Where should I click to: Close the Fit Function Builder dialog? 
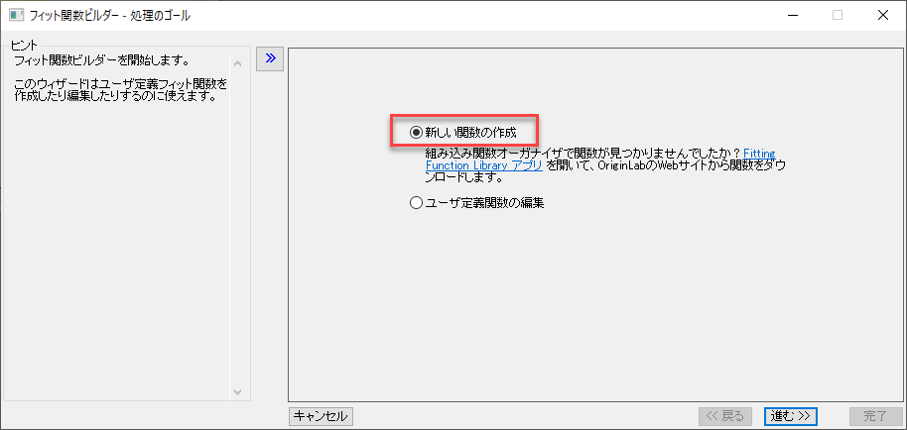tap(882, 16)
